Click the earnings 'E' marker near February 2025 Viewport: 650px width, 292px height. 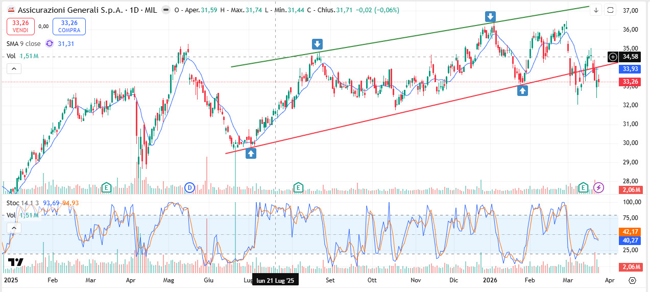tap(106, 187)
